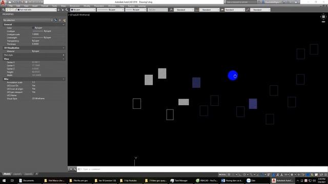Open the No selection dropdown in Properties
Screen dimensions: 328x184
(x=28, y=20)
